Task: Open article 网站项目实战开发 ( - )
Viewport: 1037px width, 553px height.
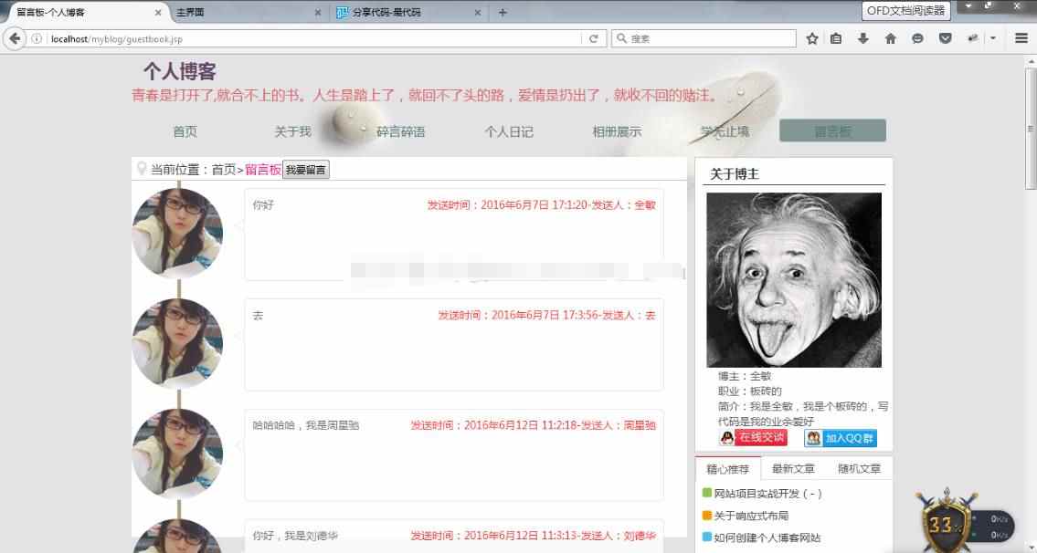Action: click(x=767, y=494)
